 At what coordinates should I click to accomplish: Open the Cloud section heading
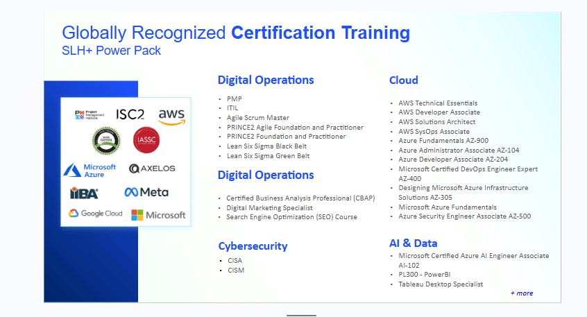coord(403,80)
